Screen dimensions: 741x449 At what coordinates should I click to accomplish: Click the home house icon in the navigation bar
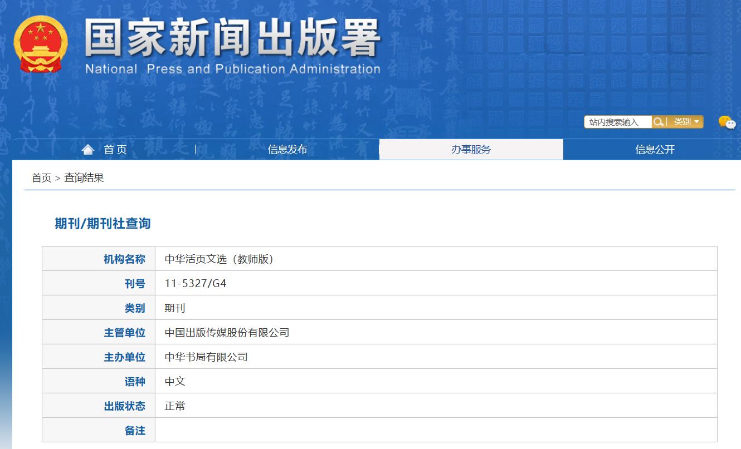88,149
